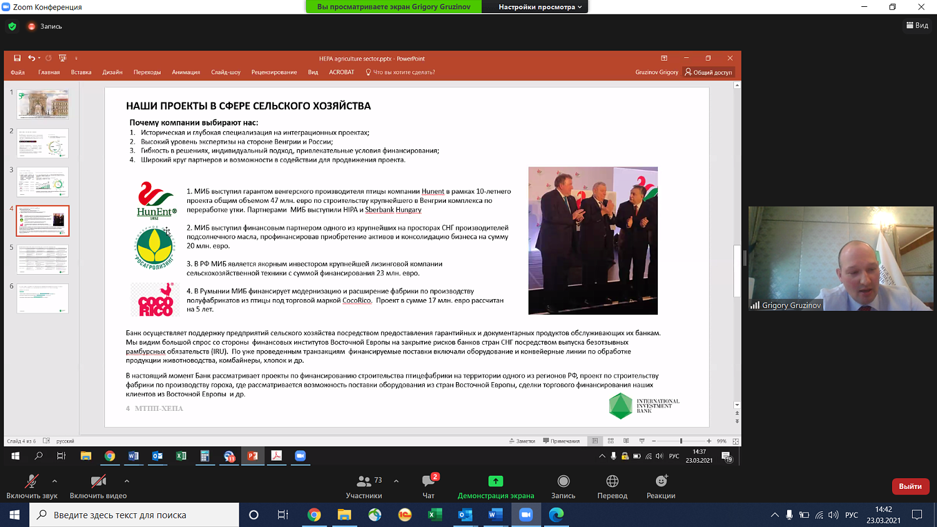The image size is (937, 527).
Task: Turn on camera with Включить видео
Action: [98, 481]
